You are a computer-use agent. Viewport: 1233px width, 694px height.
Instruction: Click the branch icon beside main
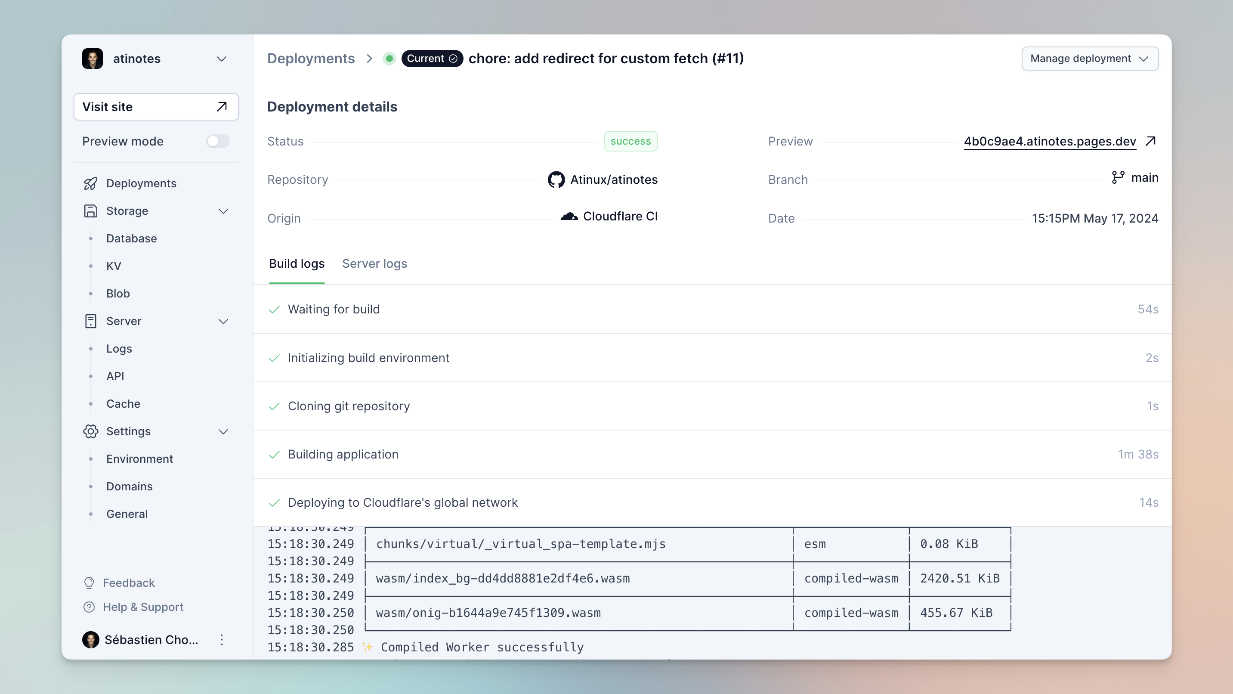[x=1119, y=177]
